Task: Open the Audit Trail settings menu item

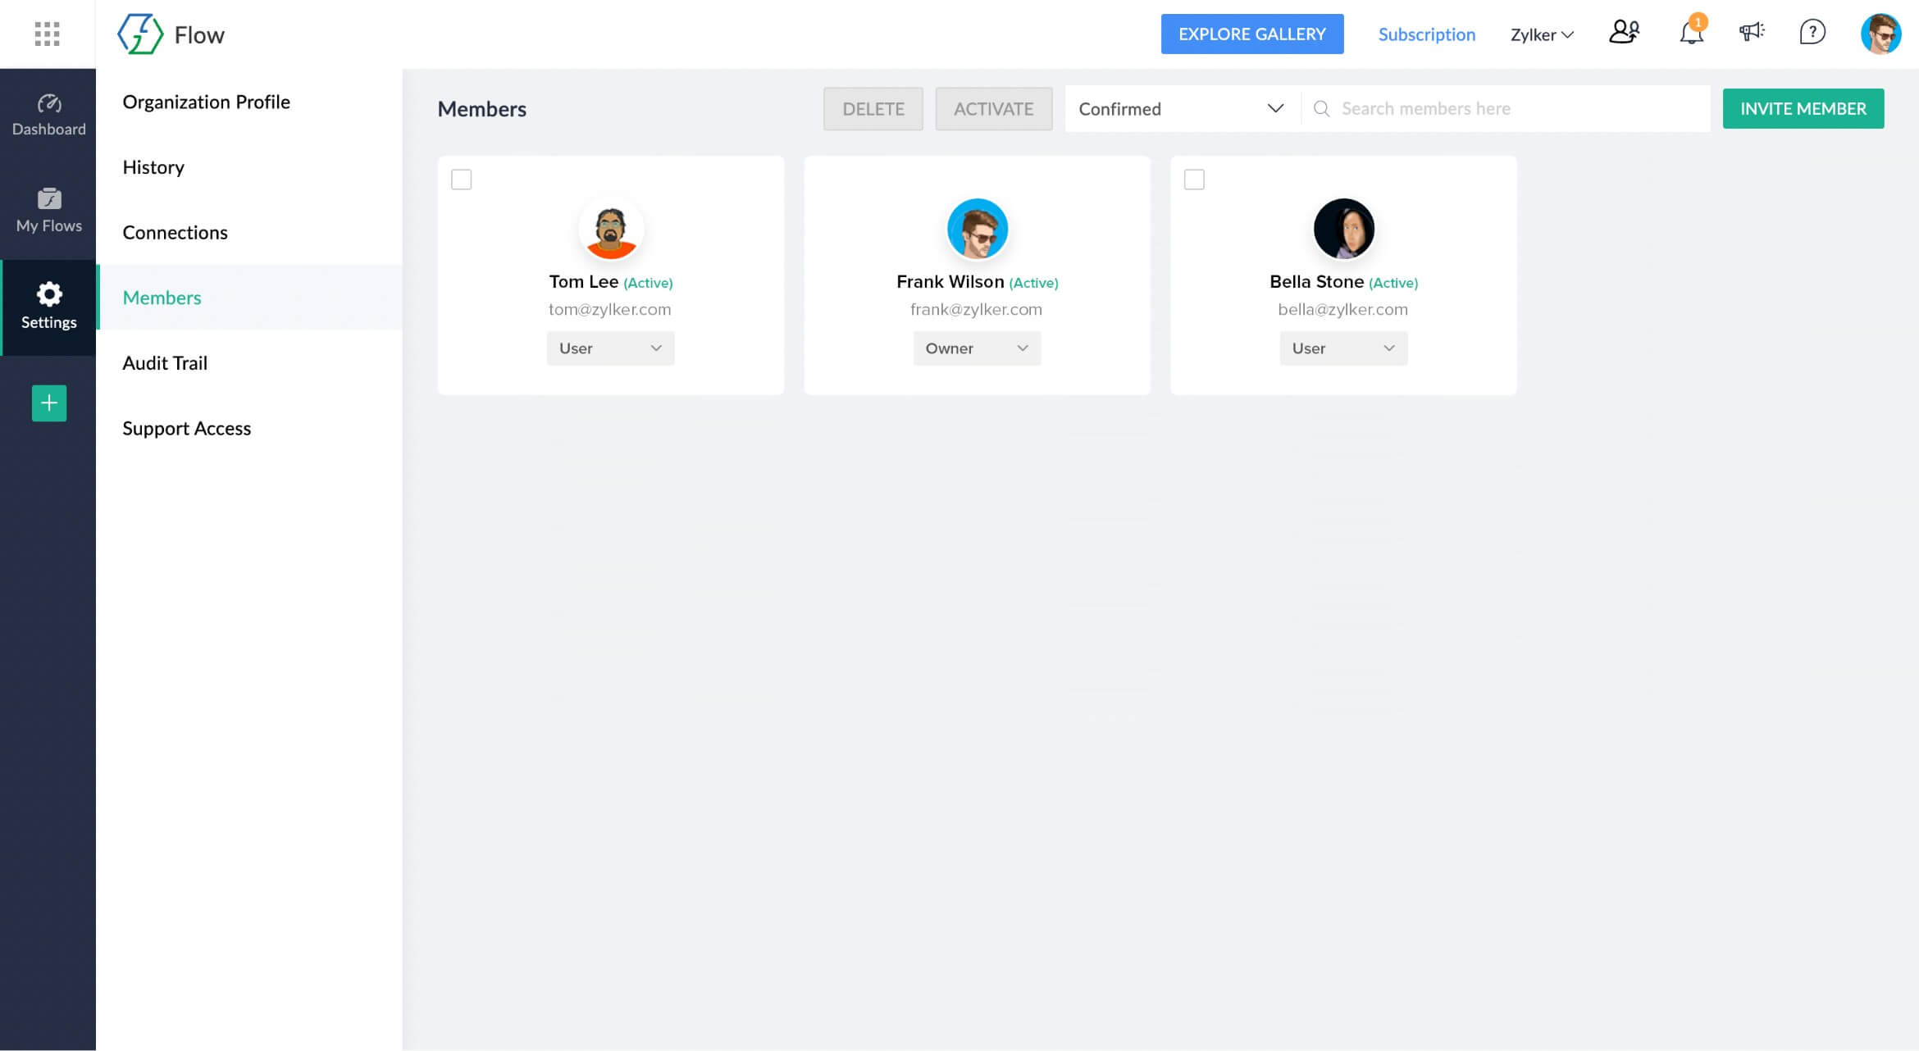Action: [165, 363]
